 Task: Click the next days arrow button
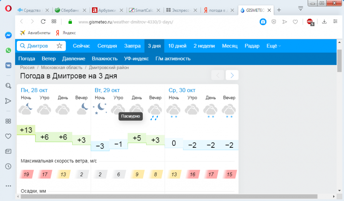232,75
